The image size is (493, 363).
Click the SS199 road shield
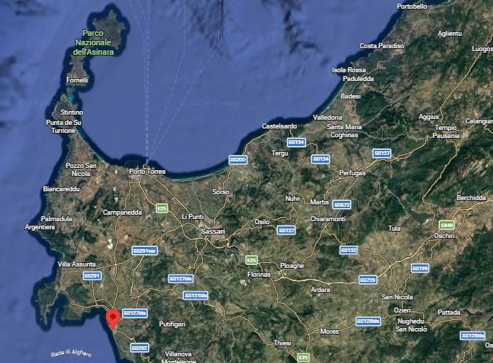419,268
